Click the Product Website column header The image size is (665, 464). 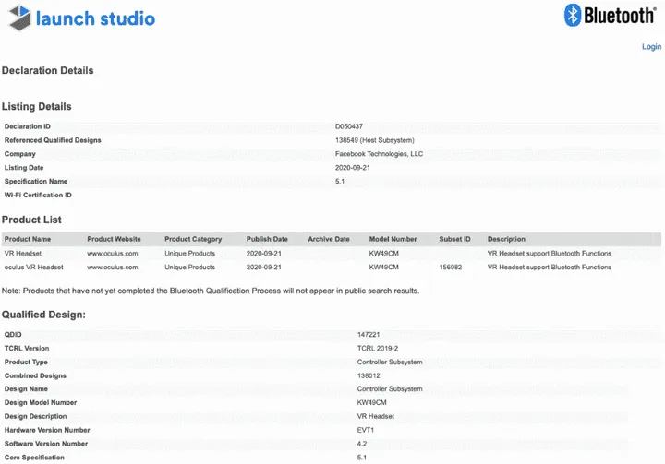click(x=114, y=239)
